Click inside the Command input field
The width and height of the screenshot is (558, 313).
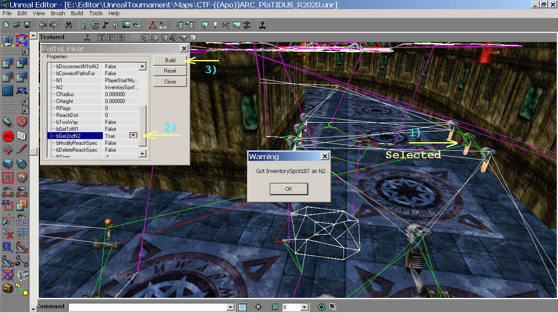[x=148, y=307]
